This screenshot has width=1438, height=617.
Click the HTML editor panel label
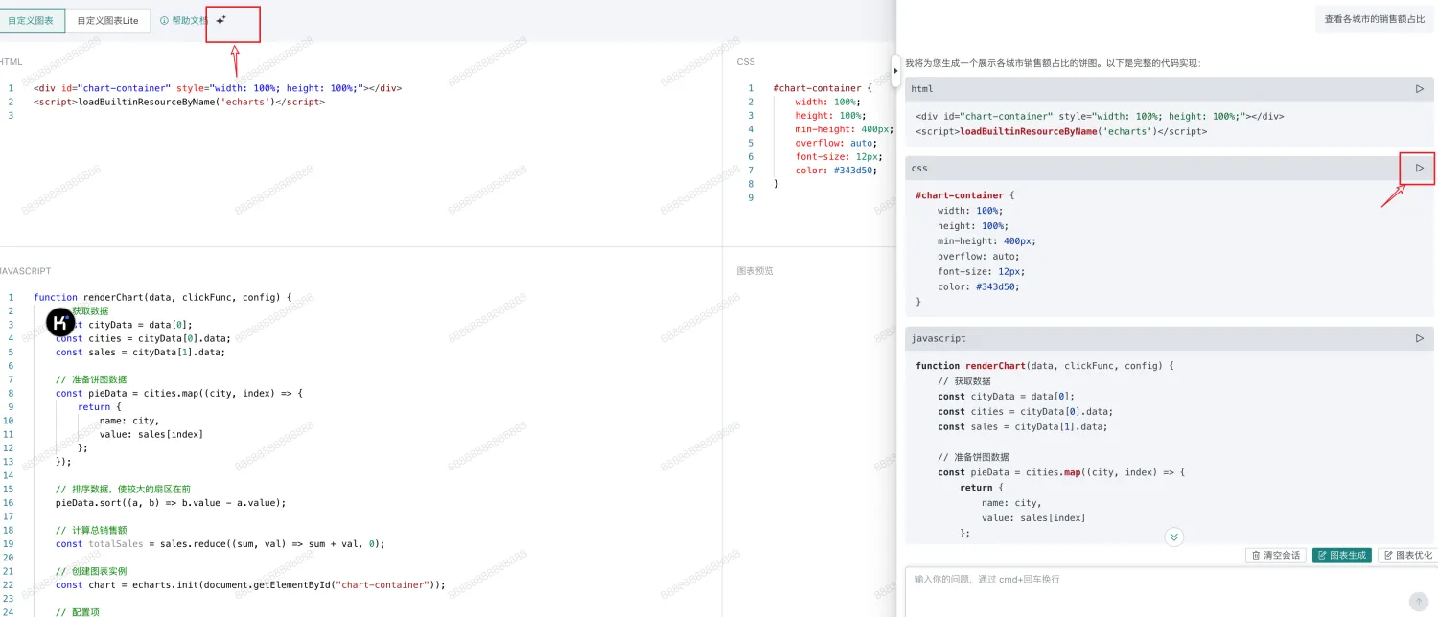(x=11, y=62)
